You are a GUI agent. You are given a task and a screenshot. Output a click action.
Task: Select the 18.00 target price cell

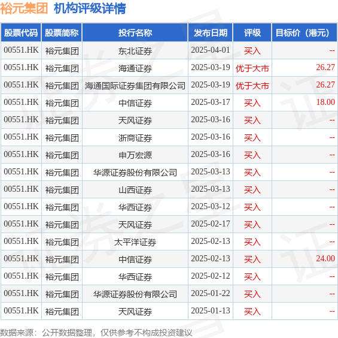(304, 102)
